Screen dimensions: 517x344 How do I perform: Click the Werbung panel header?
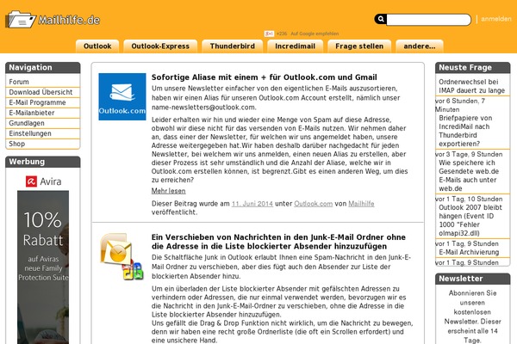(43, 162)
